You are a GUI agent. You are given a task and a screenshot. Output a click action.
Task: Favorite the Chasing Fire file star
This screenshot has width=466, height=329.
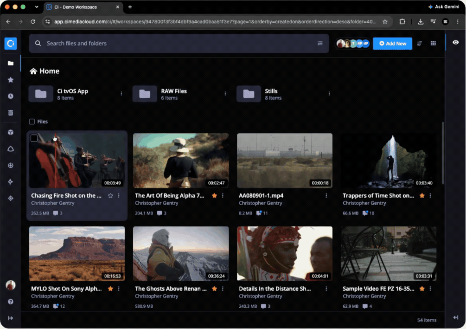(x=110, y=195)
